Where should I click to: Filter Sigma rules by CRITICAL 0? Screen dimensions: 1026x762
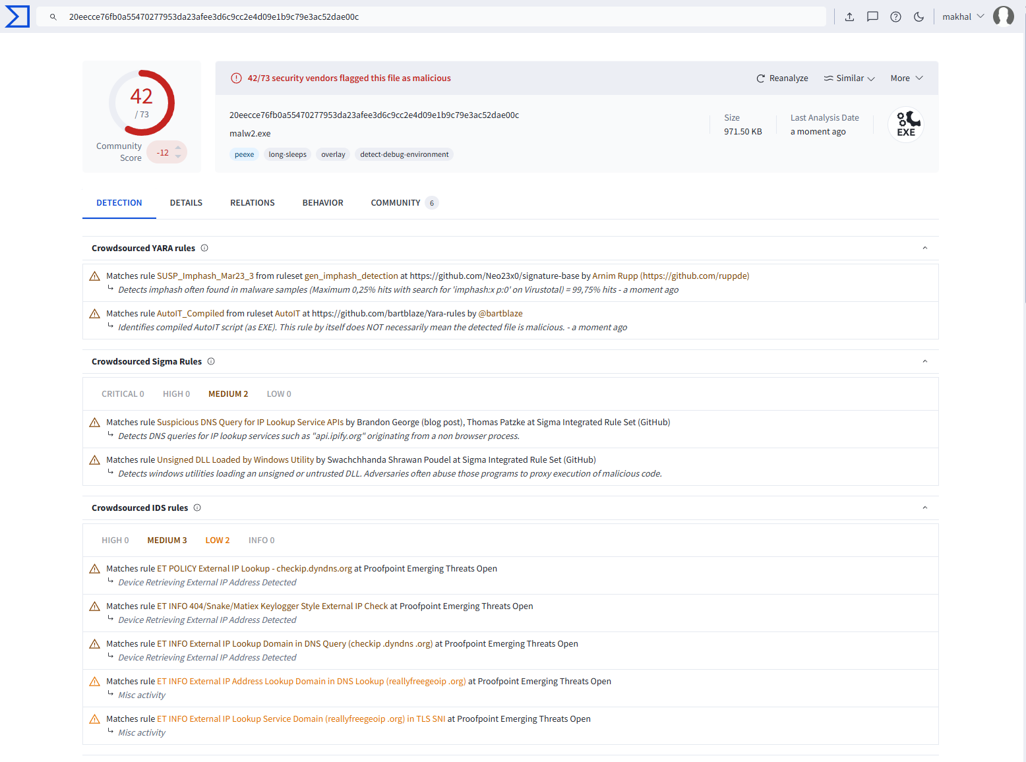click(123, 394)
